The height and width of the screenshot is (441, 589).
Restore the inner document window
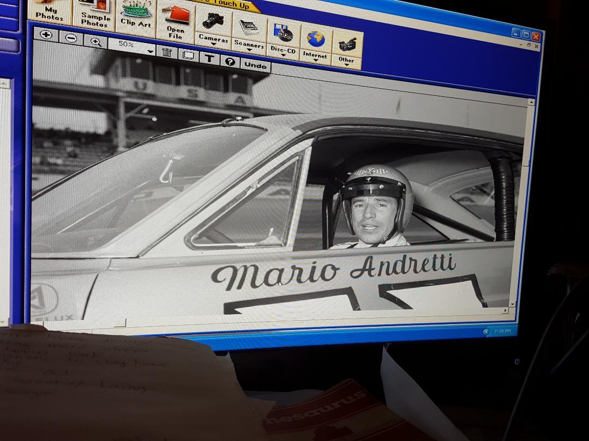(x=529, y=45)
